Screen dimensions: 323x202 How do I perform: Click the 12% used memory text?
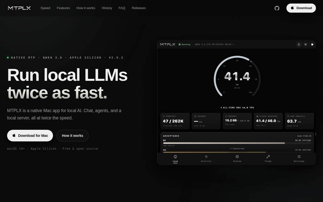(x=230, y=124)
